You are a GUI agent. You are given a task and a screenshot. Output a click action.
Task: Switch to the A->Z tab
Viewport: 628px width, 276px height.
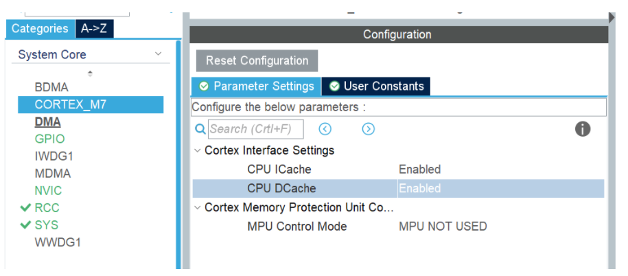click(x=94, y=29)
